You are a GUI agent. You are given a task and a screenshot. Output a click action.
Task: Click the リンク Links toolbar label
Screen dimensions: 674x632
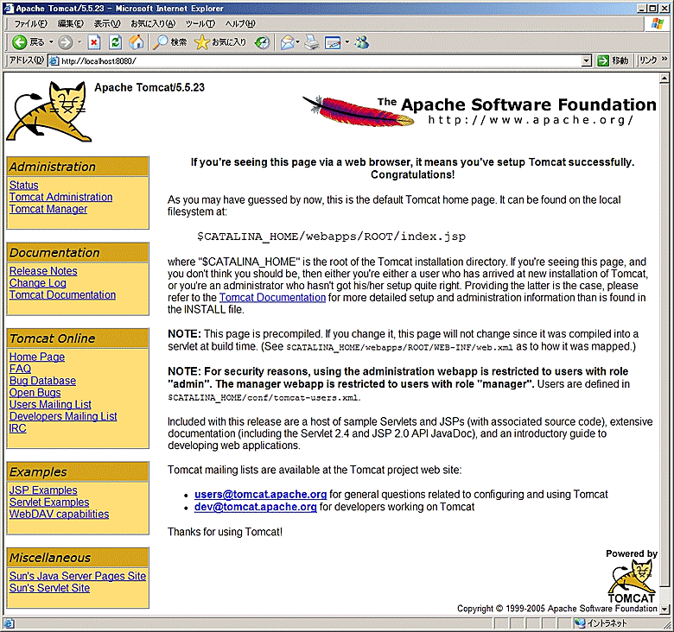[648, 60]
